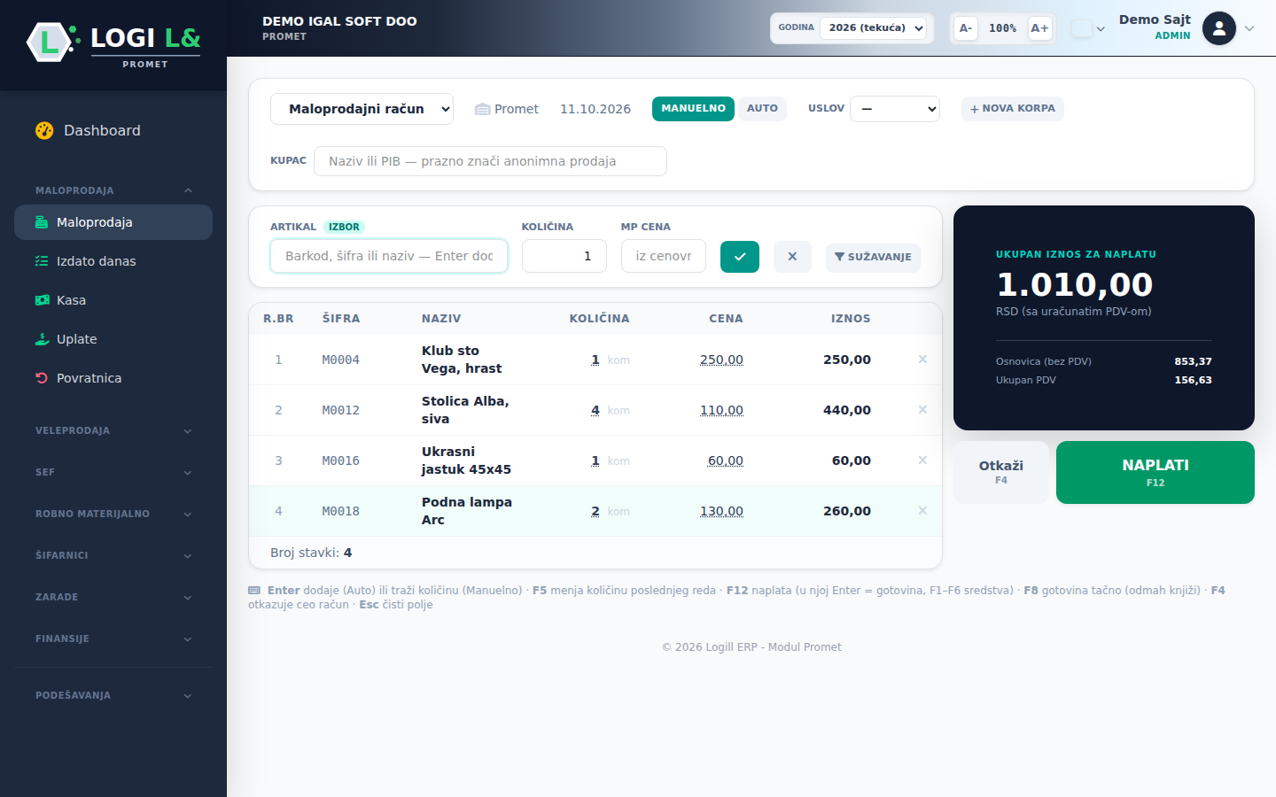Clear the article entry with X button

point(792,257)
